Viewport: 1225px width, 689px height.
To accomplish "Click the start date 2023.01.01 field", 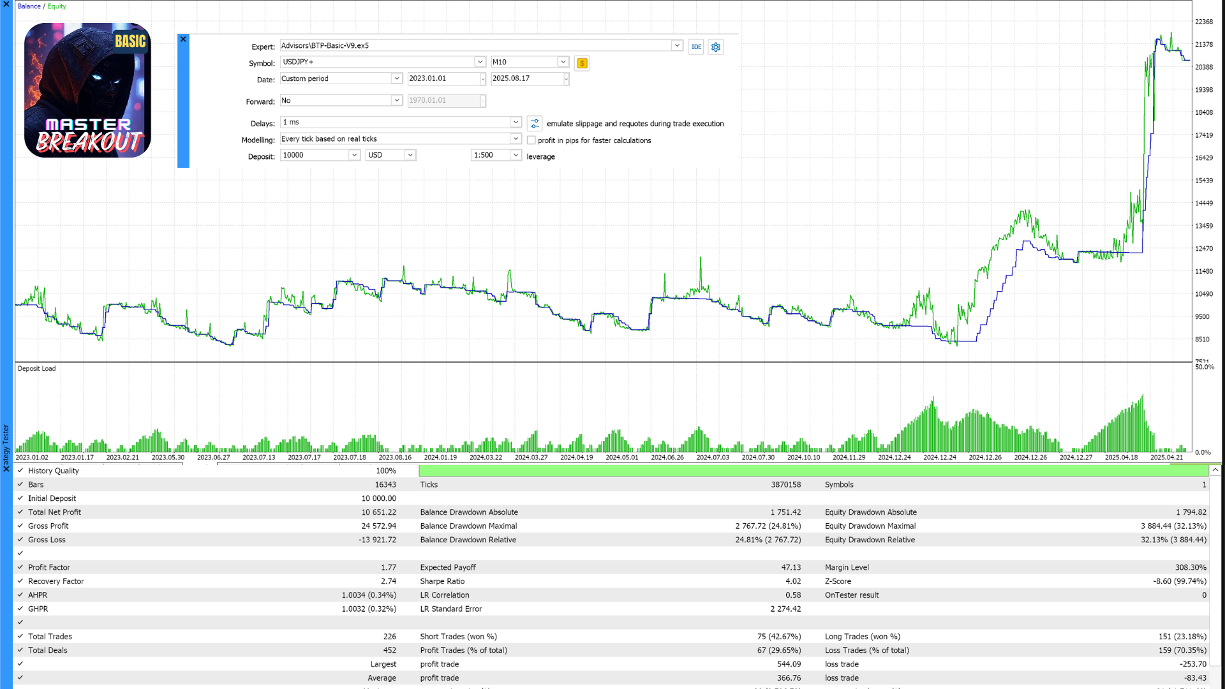I will click(x=443, y=78).
